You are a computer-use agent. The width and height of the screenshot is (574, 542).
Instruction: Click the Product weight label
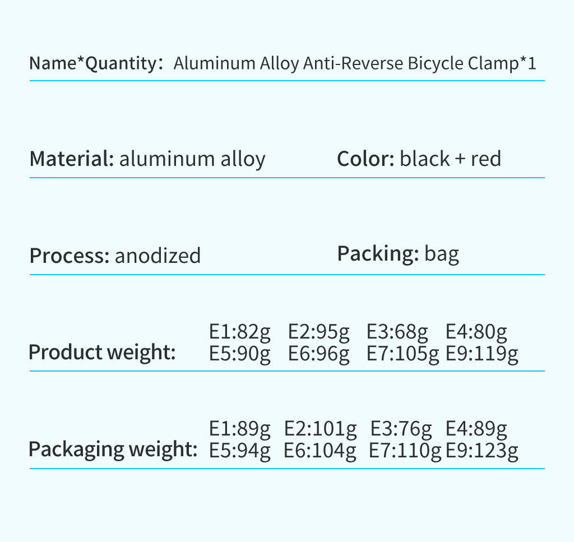(x=102, y=353)
